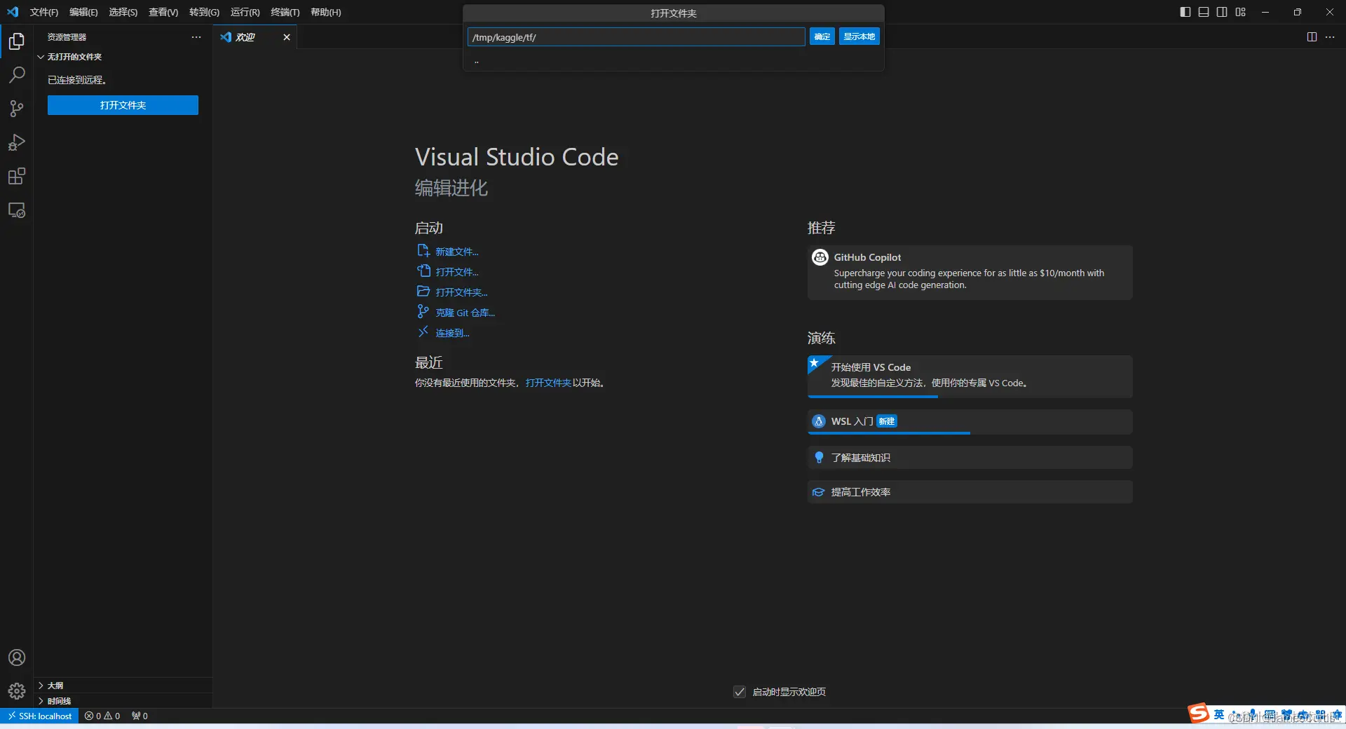Open the 终端(T) menu
The width and height of the screenshot is (1346, 729).
285,12
